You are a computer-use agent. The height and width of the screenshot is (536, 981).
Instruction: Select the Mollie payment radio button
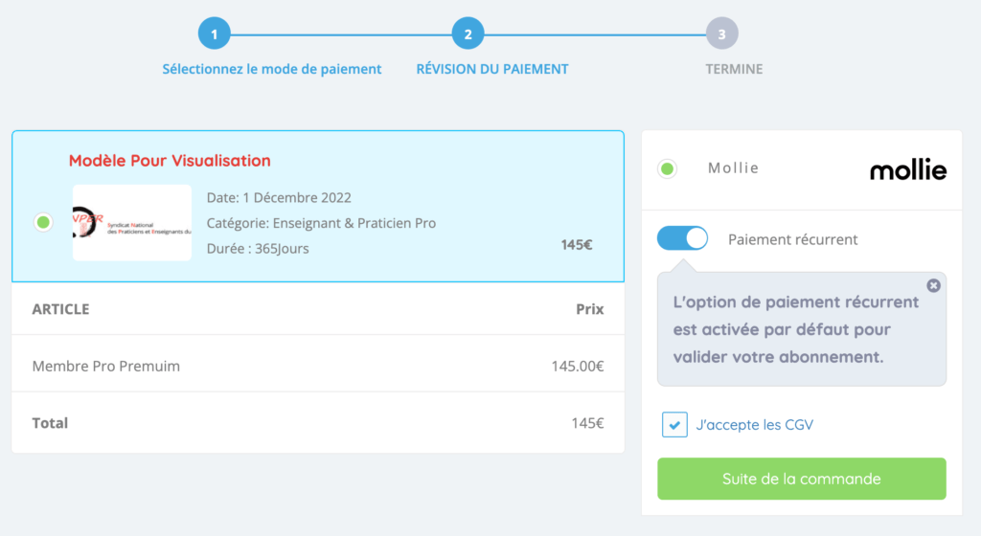[668, 169]
